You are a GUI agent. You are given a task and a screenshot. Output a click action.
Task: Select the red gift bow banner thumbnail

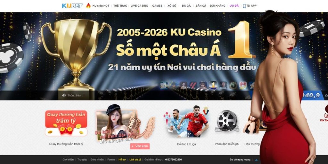(x=243, y=85)
